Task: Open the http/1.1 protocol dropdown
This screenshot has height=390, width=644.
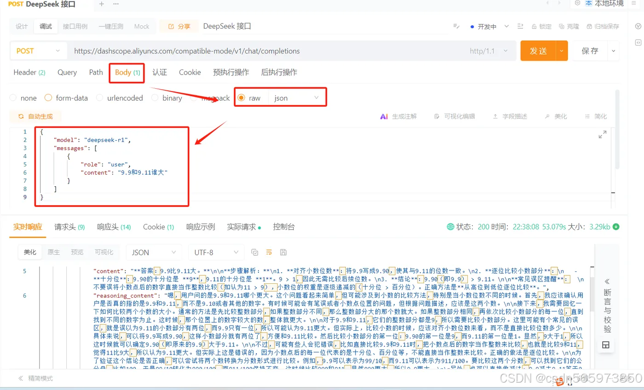Action: 489,51
